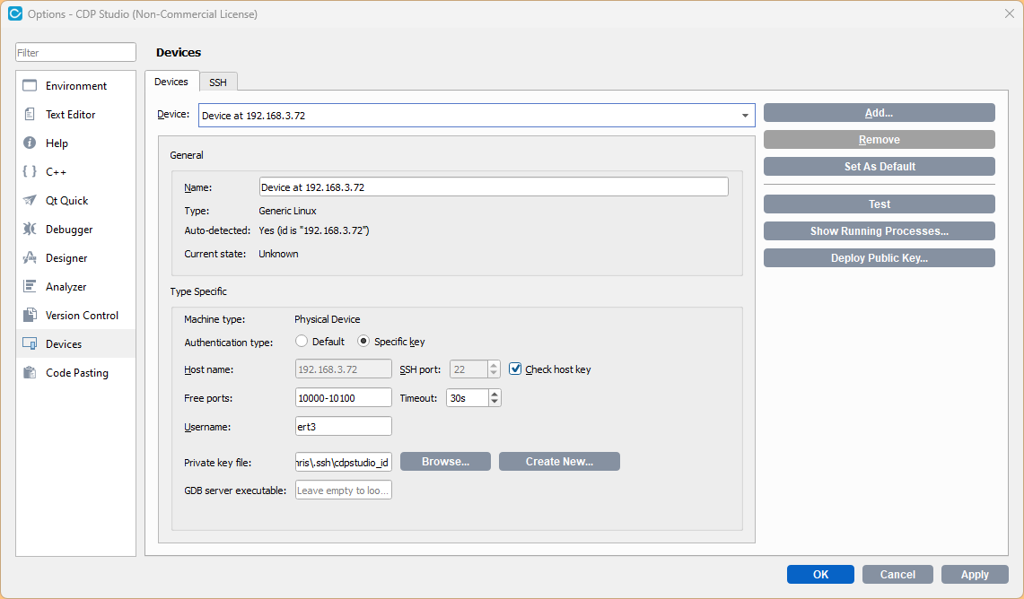This screenshot has width=1024, height=599.
Task: Open the Version Control options category
Action: (x=75, y=315)
